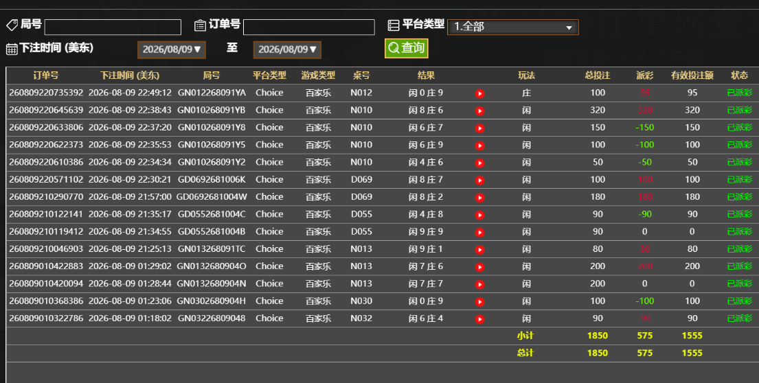The image size is (759, 383).
Task: Select round number GD0552681004C
Action: 212,214
